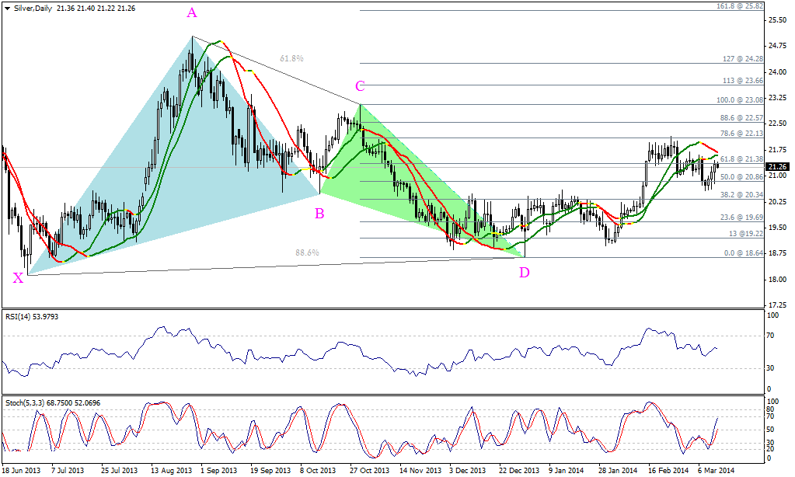Click the 13 Aug 2013 date label
Screen dimensions: 795x477
172,471
